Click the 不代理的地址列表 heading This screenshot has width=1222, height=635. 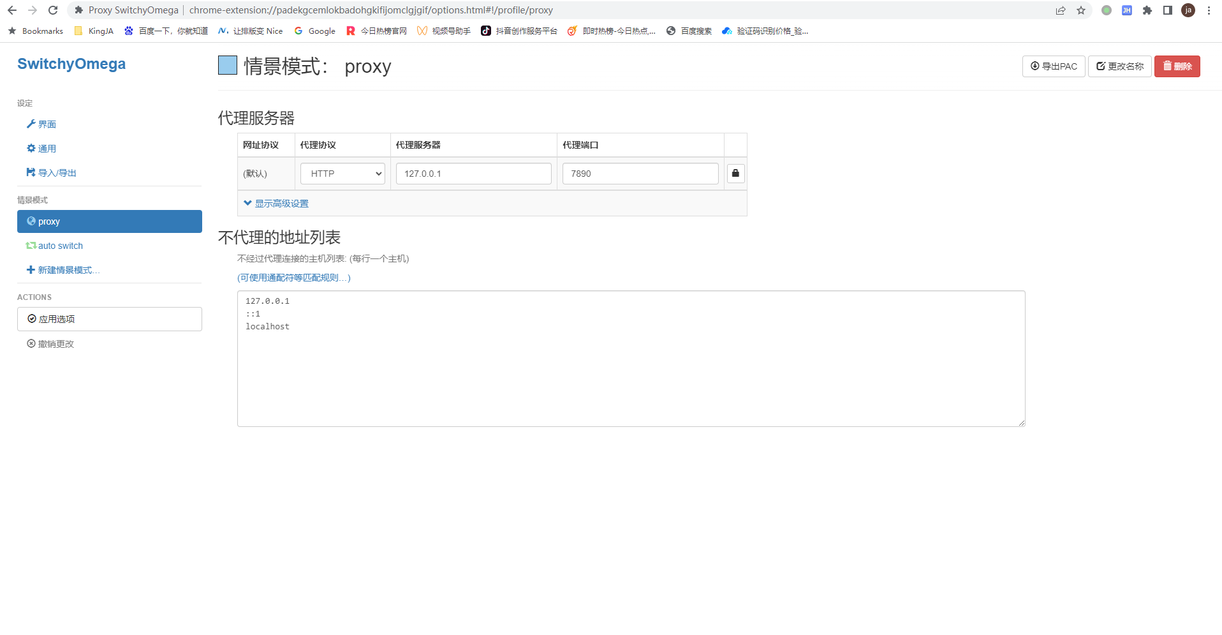coord(279,237)
